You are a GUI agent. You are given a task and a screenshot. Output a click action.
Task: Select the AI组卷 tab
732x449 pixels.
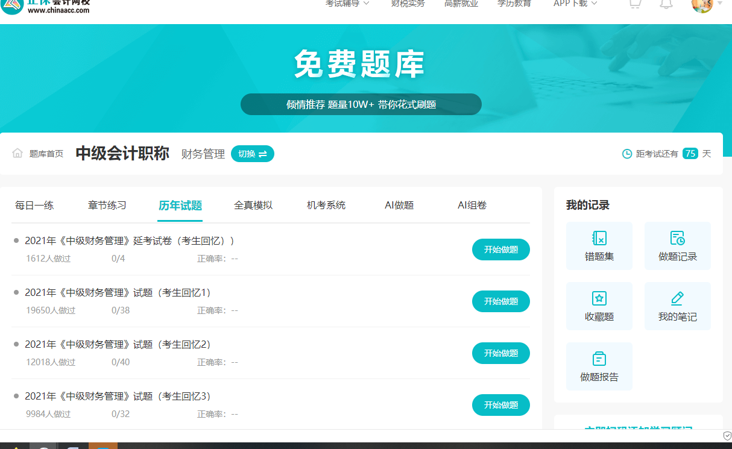(x=472, y=205)
